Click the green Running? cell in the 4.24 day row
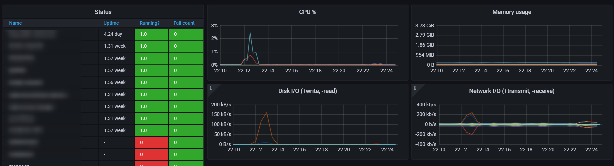The width and height of the screenshot is (614, 166). [152, 34]
